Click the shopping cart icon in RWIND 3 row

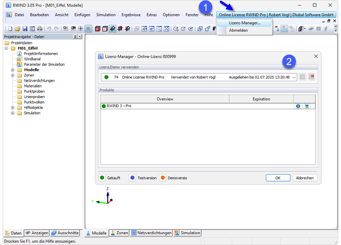[x=306, y=106]
